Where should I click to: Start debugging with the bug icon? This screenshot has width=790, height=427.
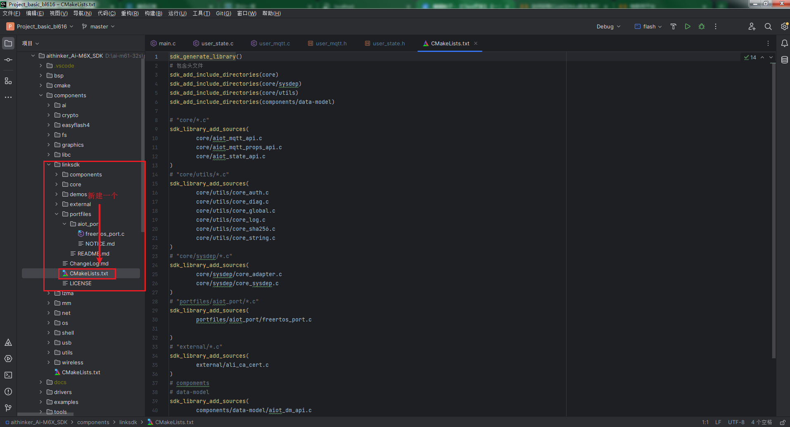point(702,26)
